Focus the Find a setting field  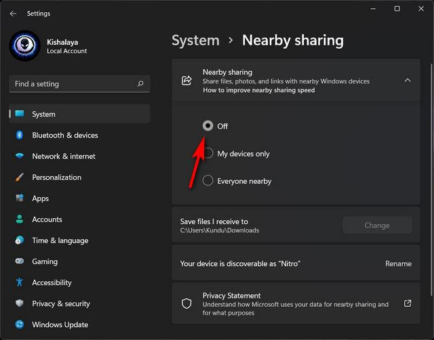coord(80,84)
